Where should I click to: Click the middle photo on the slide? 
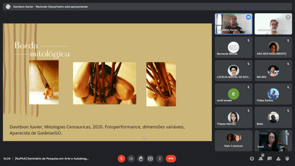[105, 83]
